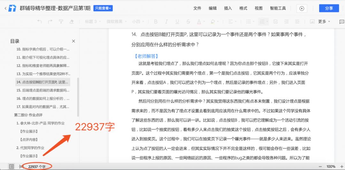Insert a checkbox task list
345x170 pixels.
point(275,21)
